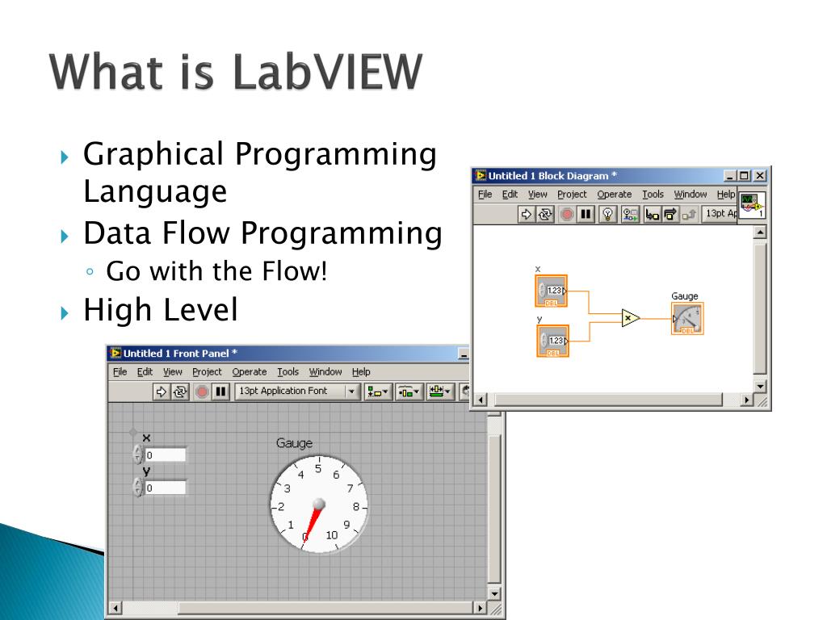Click the x control increment stepper

[138, 450]
